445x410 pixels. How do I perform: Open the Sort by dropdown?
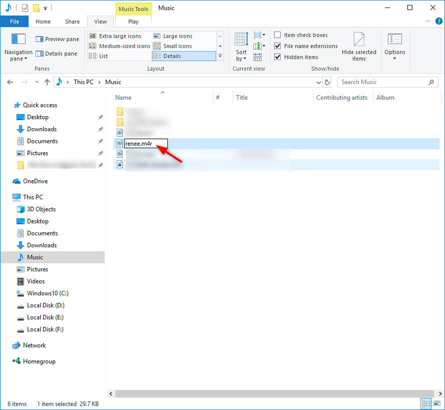pyautogui.click(x=241, y=47)
